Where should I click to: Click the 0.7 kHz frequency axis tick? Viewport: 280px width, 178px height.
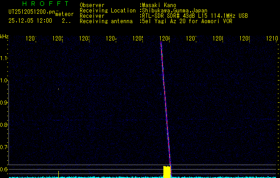tap(4, 147)
